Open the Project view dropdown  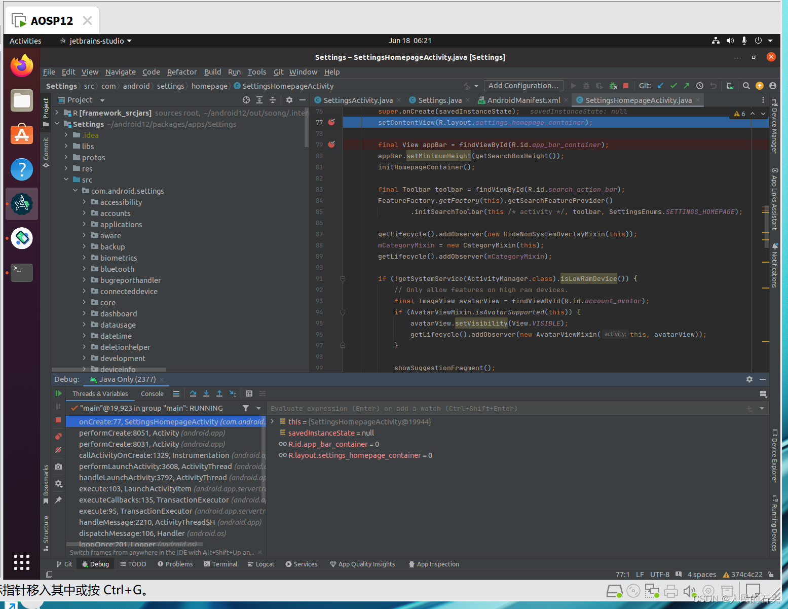(x=101, y=100)
